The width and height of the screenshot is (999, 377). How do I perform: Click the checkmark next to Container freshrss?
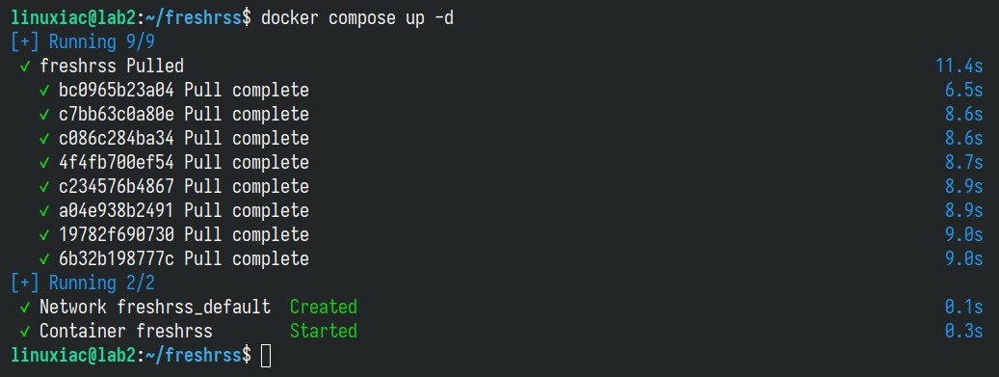(25, 332)
